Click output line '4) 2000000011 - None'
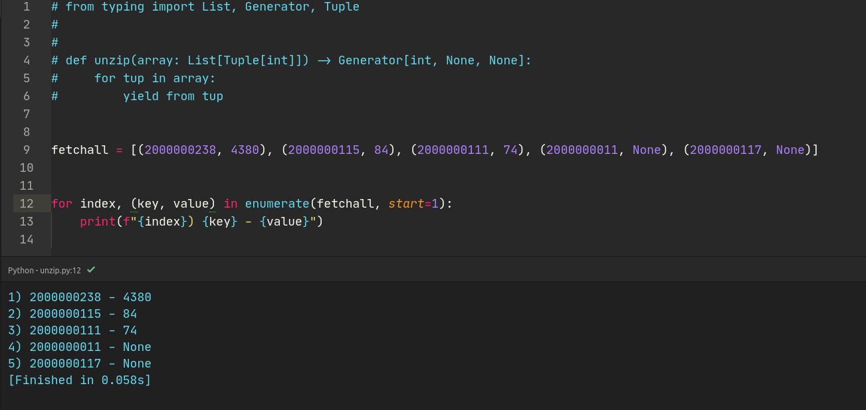Screen dimensions: 866x410 (80, 347)
